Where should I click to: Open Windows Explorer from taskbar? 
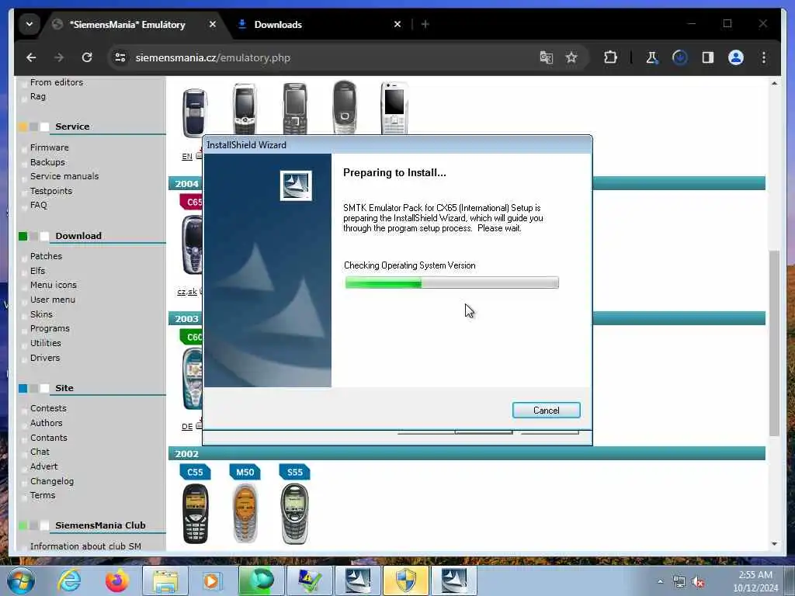[165, 580]
